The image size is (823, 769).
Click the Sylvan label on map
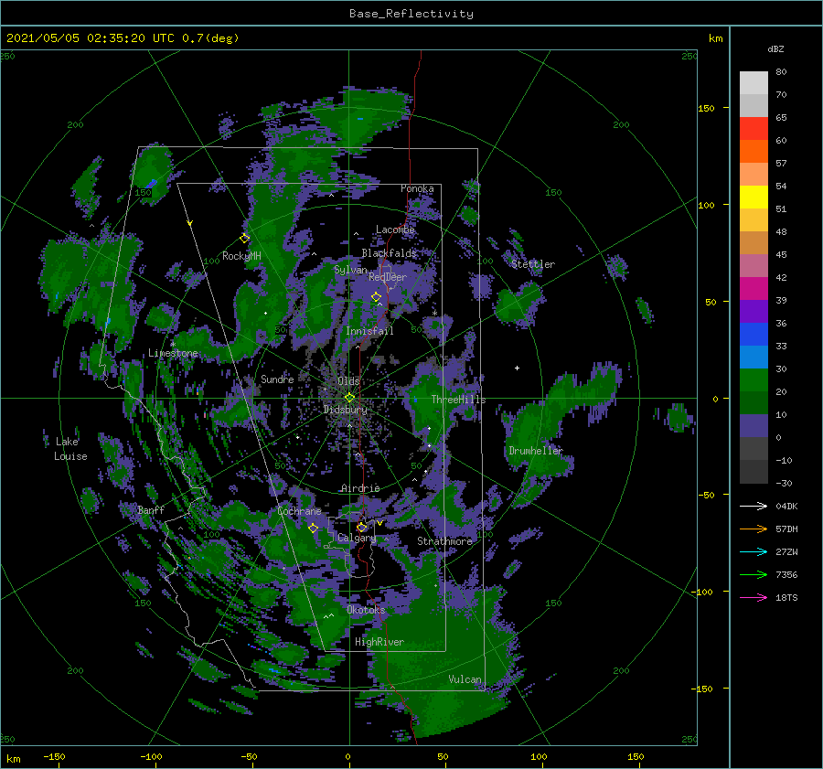coord(350,270)
